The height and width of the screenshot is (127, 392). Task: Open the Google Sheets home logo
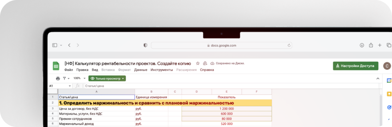tap(56, 66)
